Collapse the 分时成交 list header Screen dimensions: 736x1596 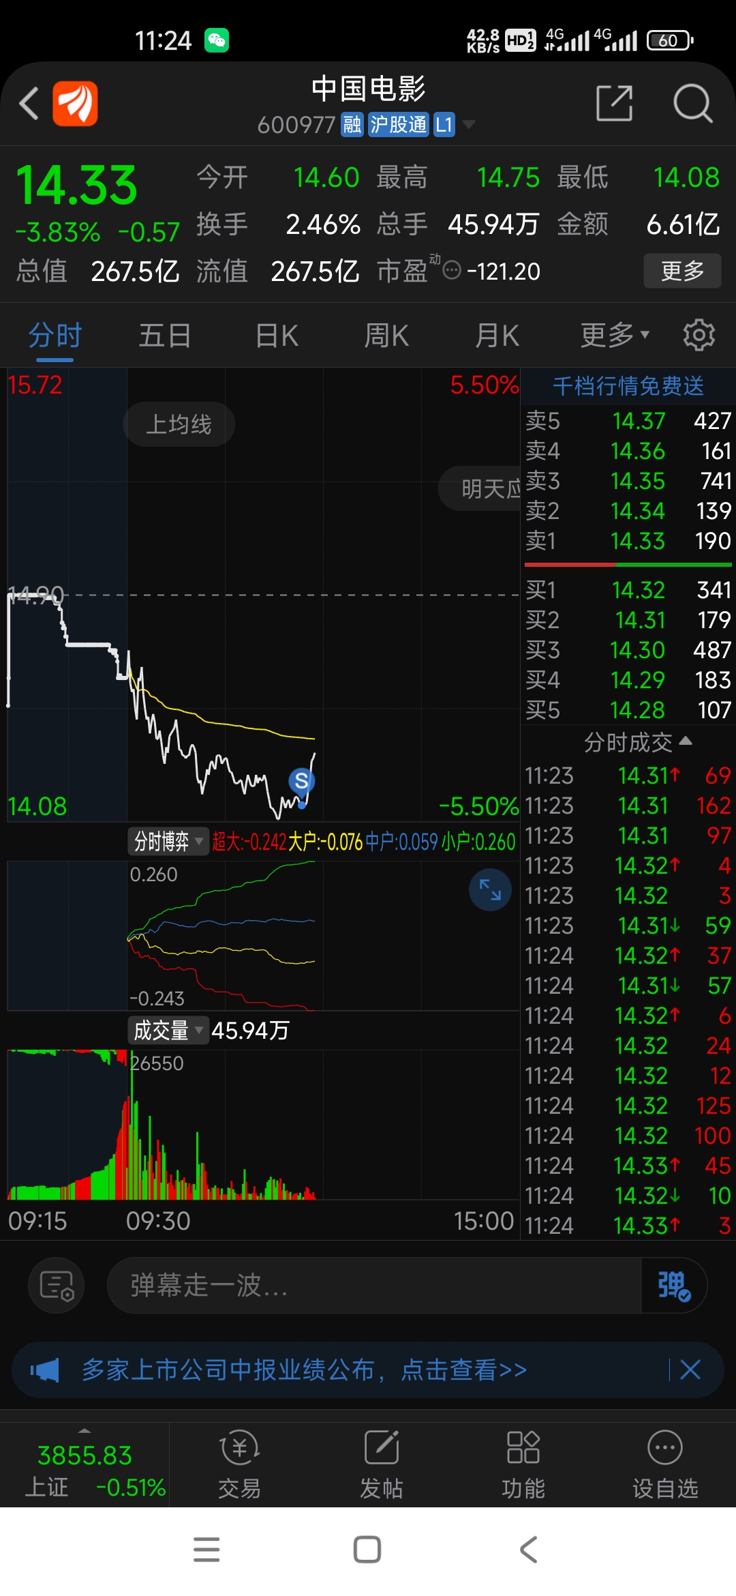(638, 742)
